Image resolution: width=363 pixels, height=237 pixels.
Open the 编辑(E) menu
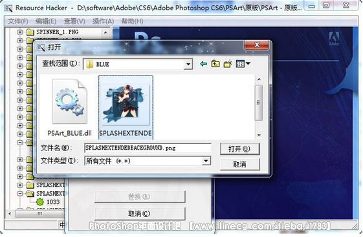(x=46, y=21)
